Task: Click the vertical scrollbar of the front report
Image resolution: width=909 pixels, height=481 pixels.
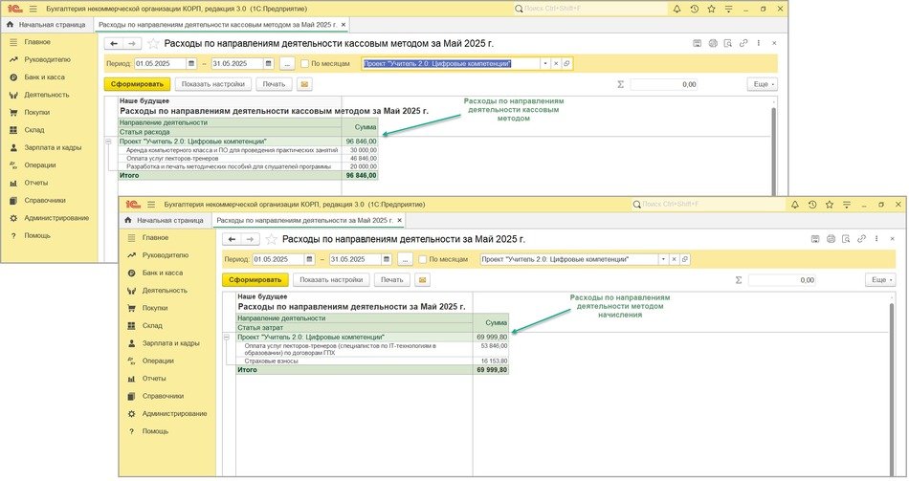Action: (x=893, y=383)
